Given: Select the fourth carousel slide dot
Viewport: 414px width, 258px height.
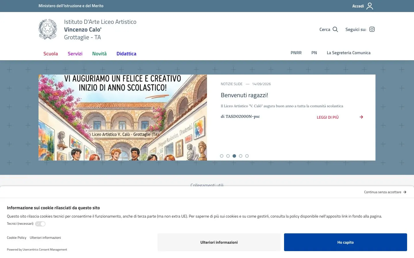Looking at the screenshot, I should tap(241, 156).
